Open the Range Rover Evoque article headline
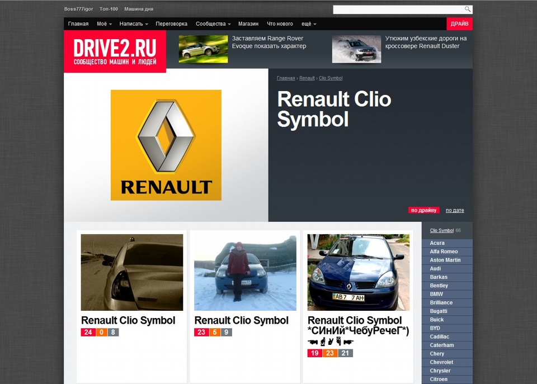This screenshot has height=384, width=537. (x=269, y=42)
